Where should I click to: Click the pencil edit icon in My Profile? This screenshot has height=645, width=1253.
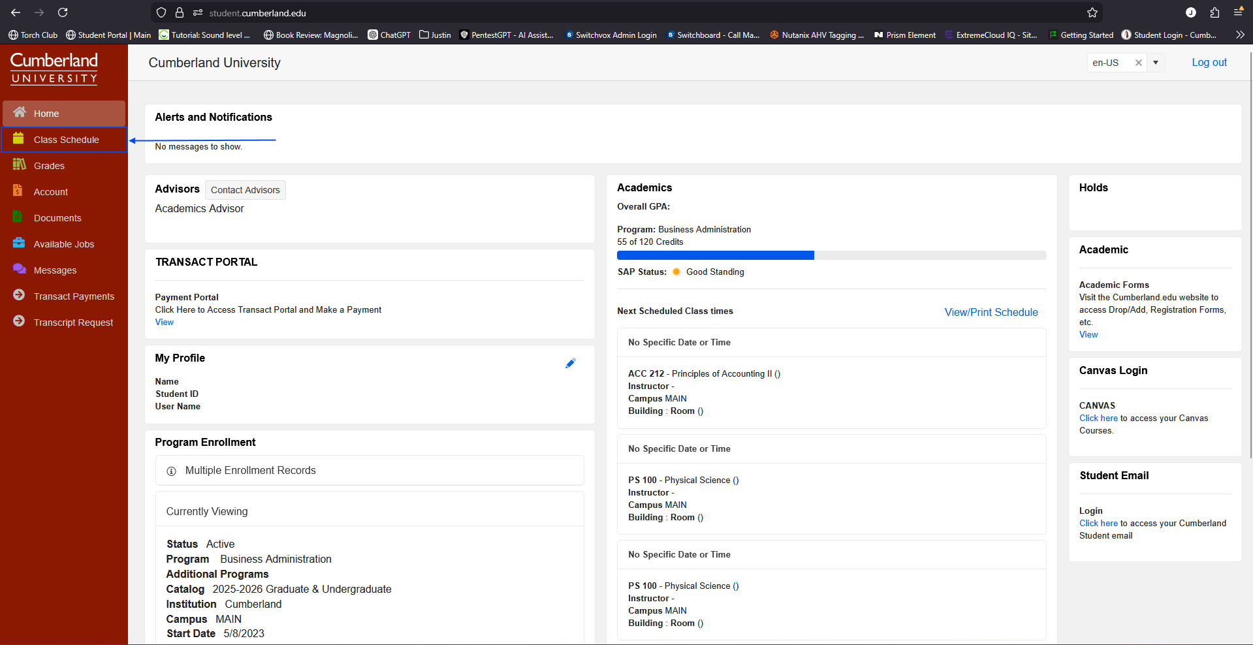pos(571,364)
